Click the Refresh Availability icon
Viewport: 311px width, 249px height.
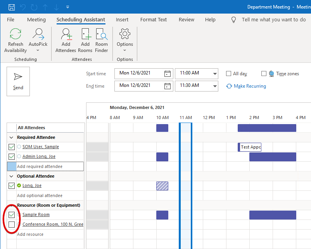[x=16, y=34]
